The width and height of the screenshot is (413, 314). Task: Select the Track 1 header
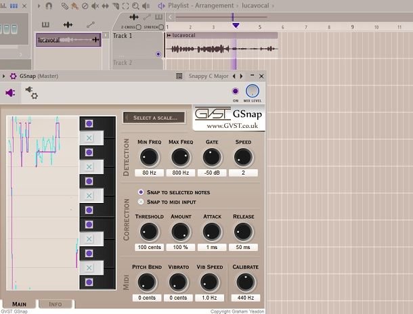(x=137, y=45)
